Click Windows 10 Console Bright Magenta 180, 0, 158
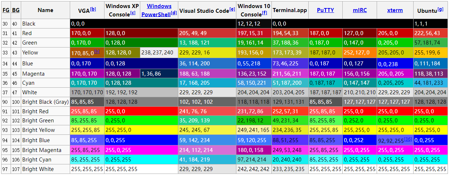The width and height of the screenshot is (449, 175). pyautogui.click(x=254, y=150)
